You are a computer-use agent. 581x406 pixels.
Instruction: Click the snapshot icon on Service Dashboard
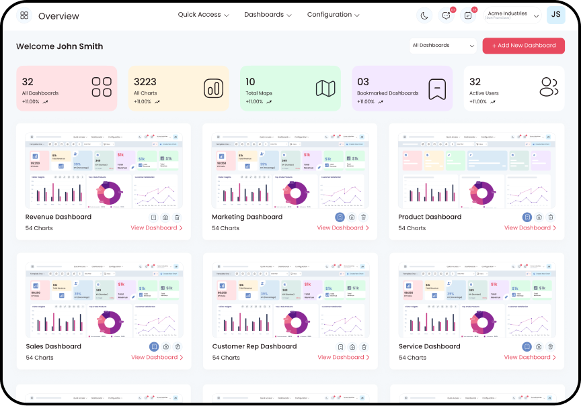coord(539,347)
